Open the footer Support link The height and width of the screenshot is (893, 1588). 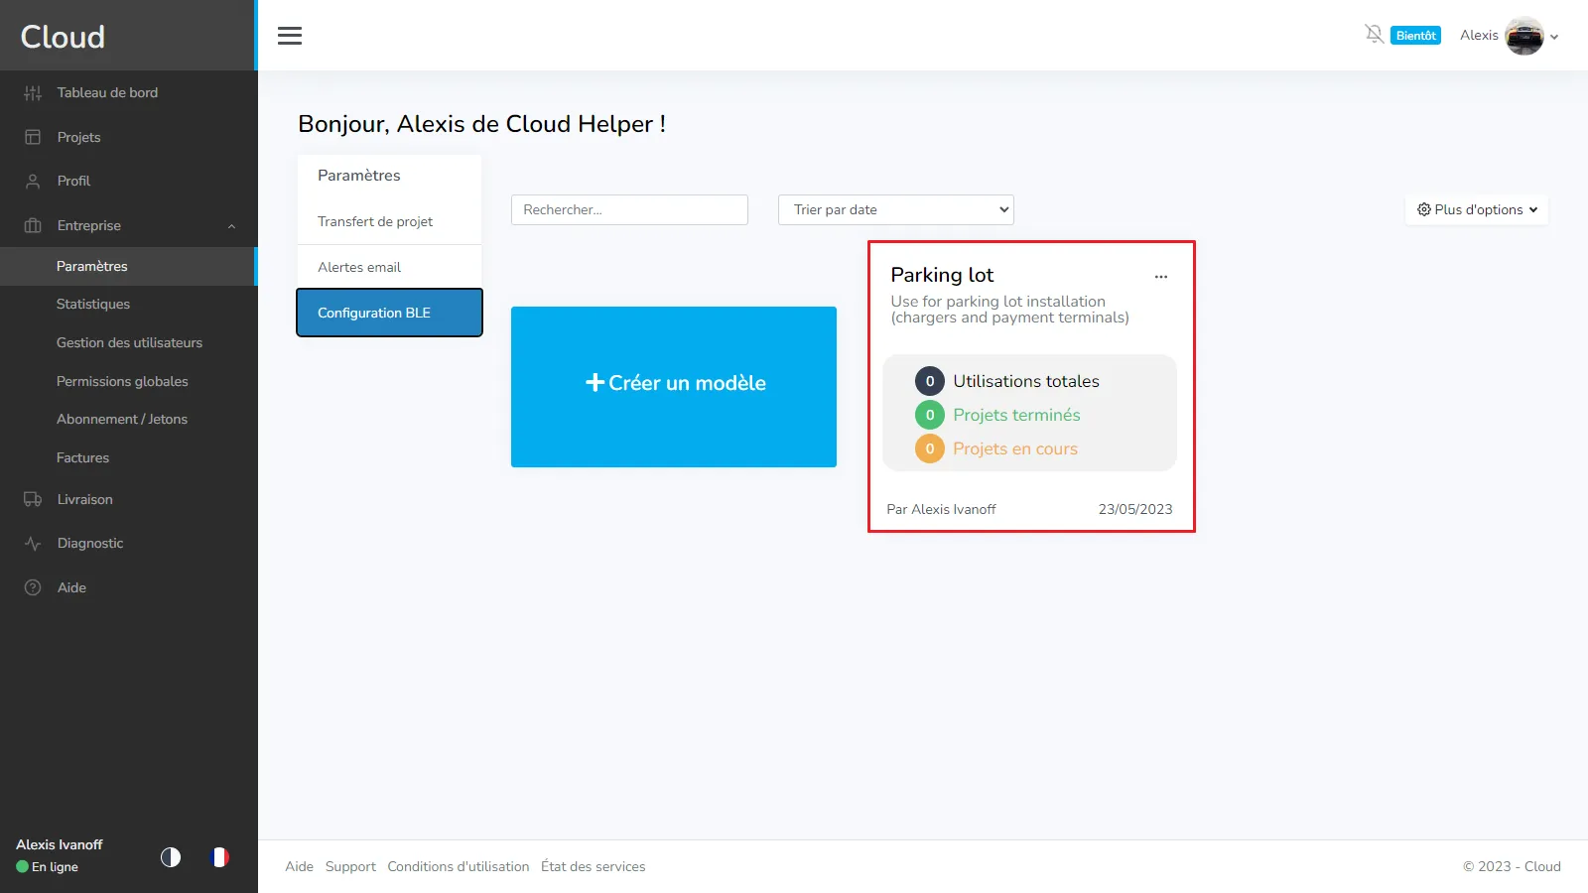tap(350, 866)
